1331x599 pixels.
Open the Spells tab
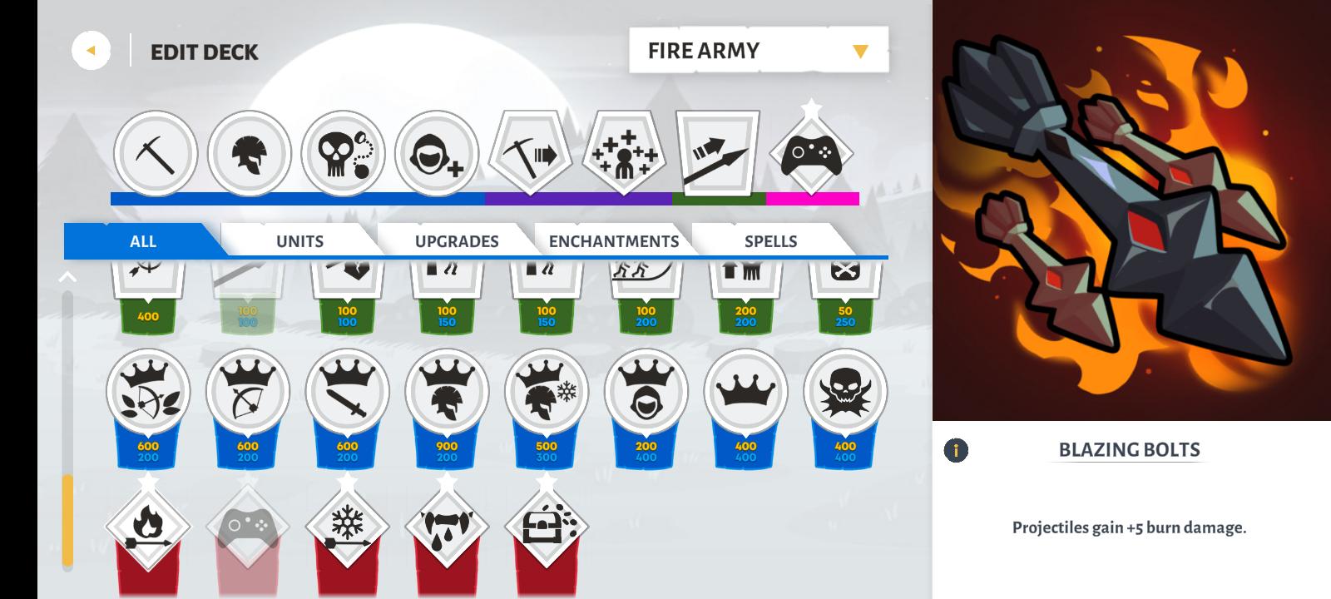pyautogui.click(x=770, y=241)
